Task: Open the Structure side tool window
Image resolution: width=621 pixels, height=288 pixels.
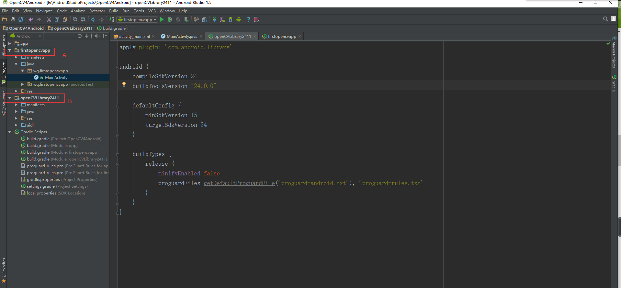Action: point(4,103)
